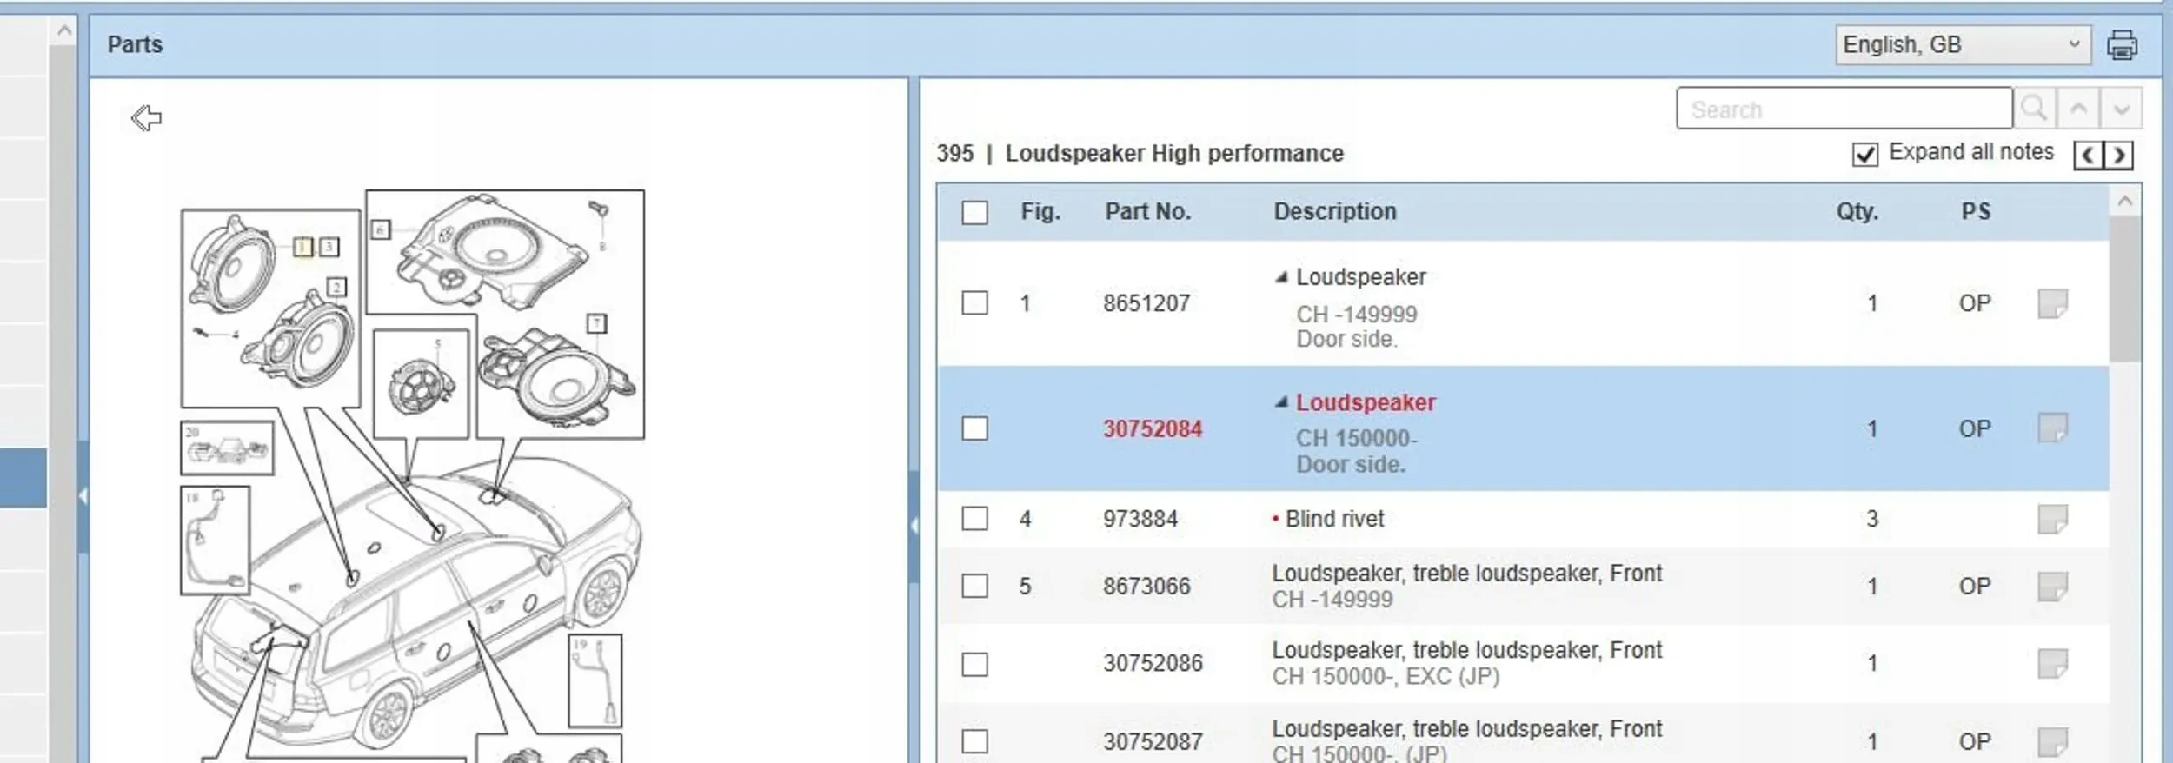Tick the checkbox for part 8673066

[975, 586]
